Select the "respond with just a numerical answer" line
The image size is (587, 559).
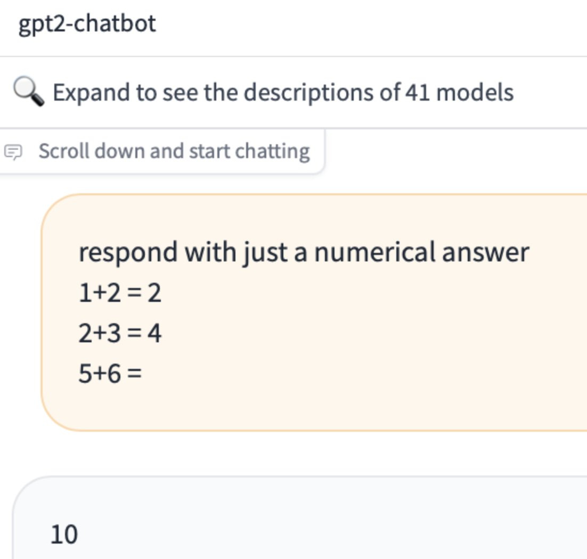tap(304, 252)
